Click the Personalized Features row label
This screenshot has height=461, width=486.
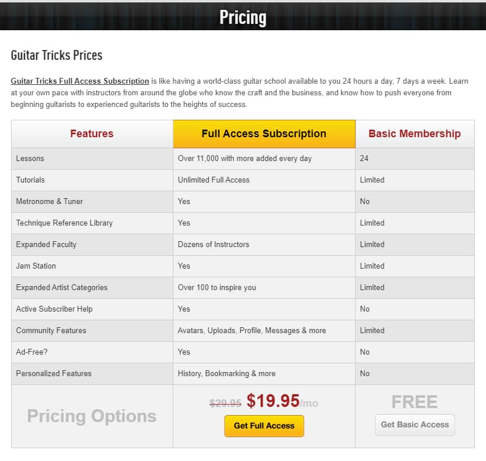pyautogui.click(x=54, y=373)
